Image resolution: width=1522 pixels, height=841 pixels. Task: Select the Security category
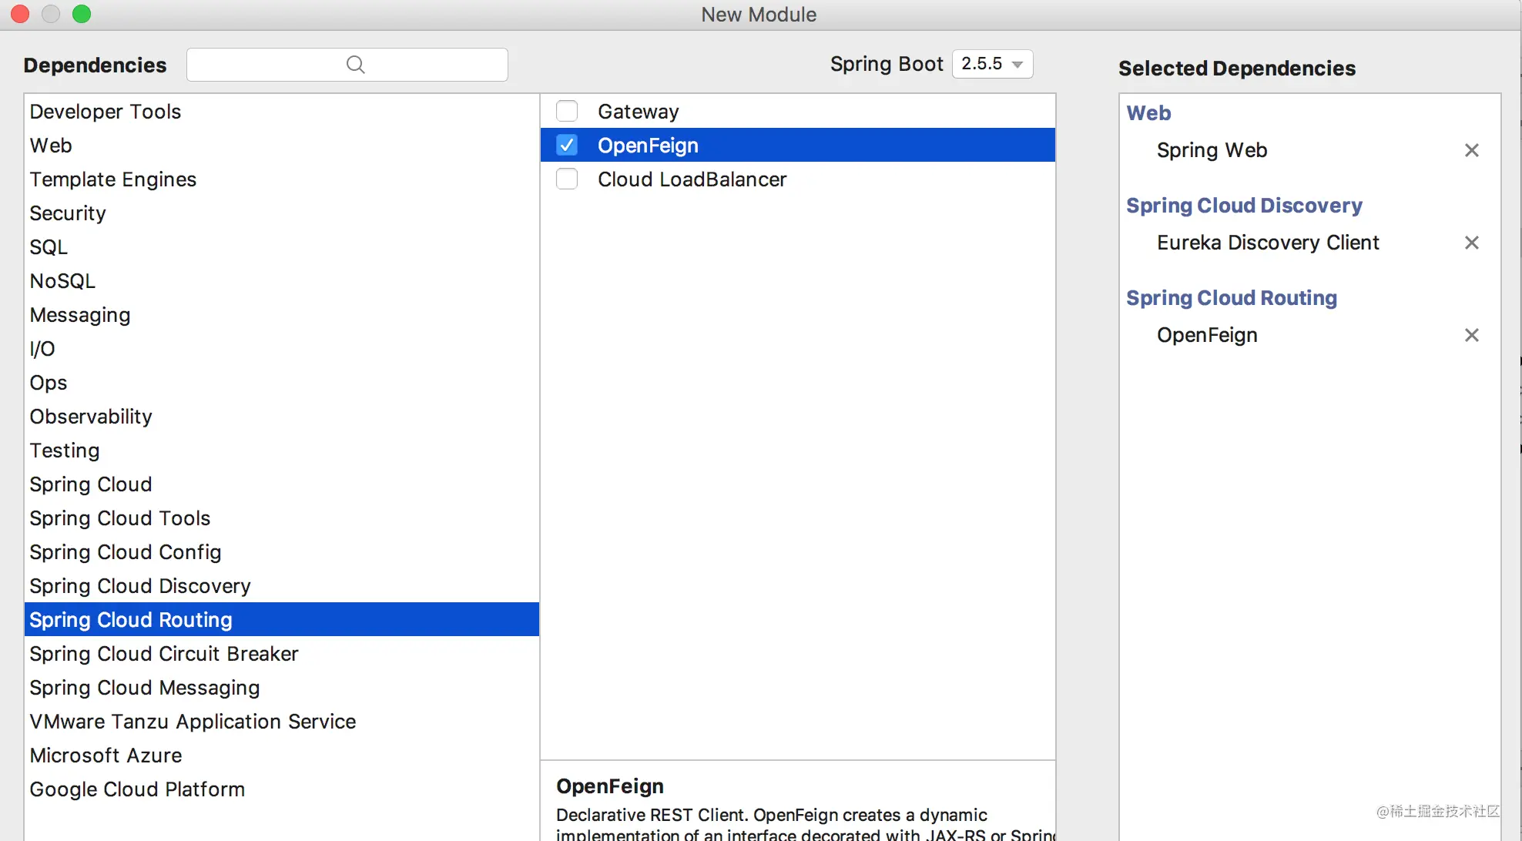[282, 213]
